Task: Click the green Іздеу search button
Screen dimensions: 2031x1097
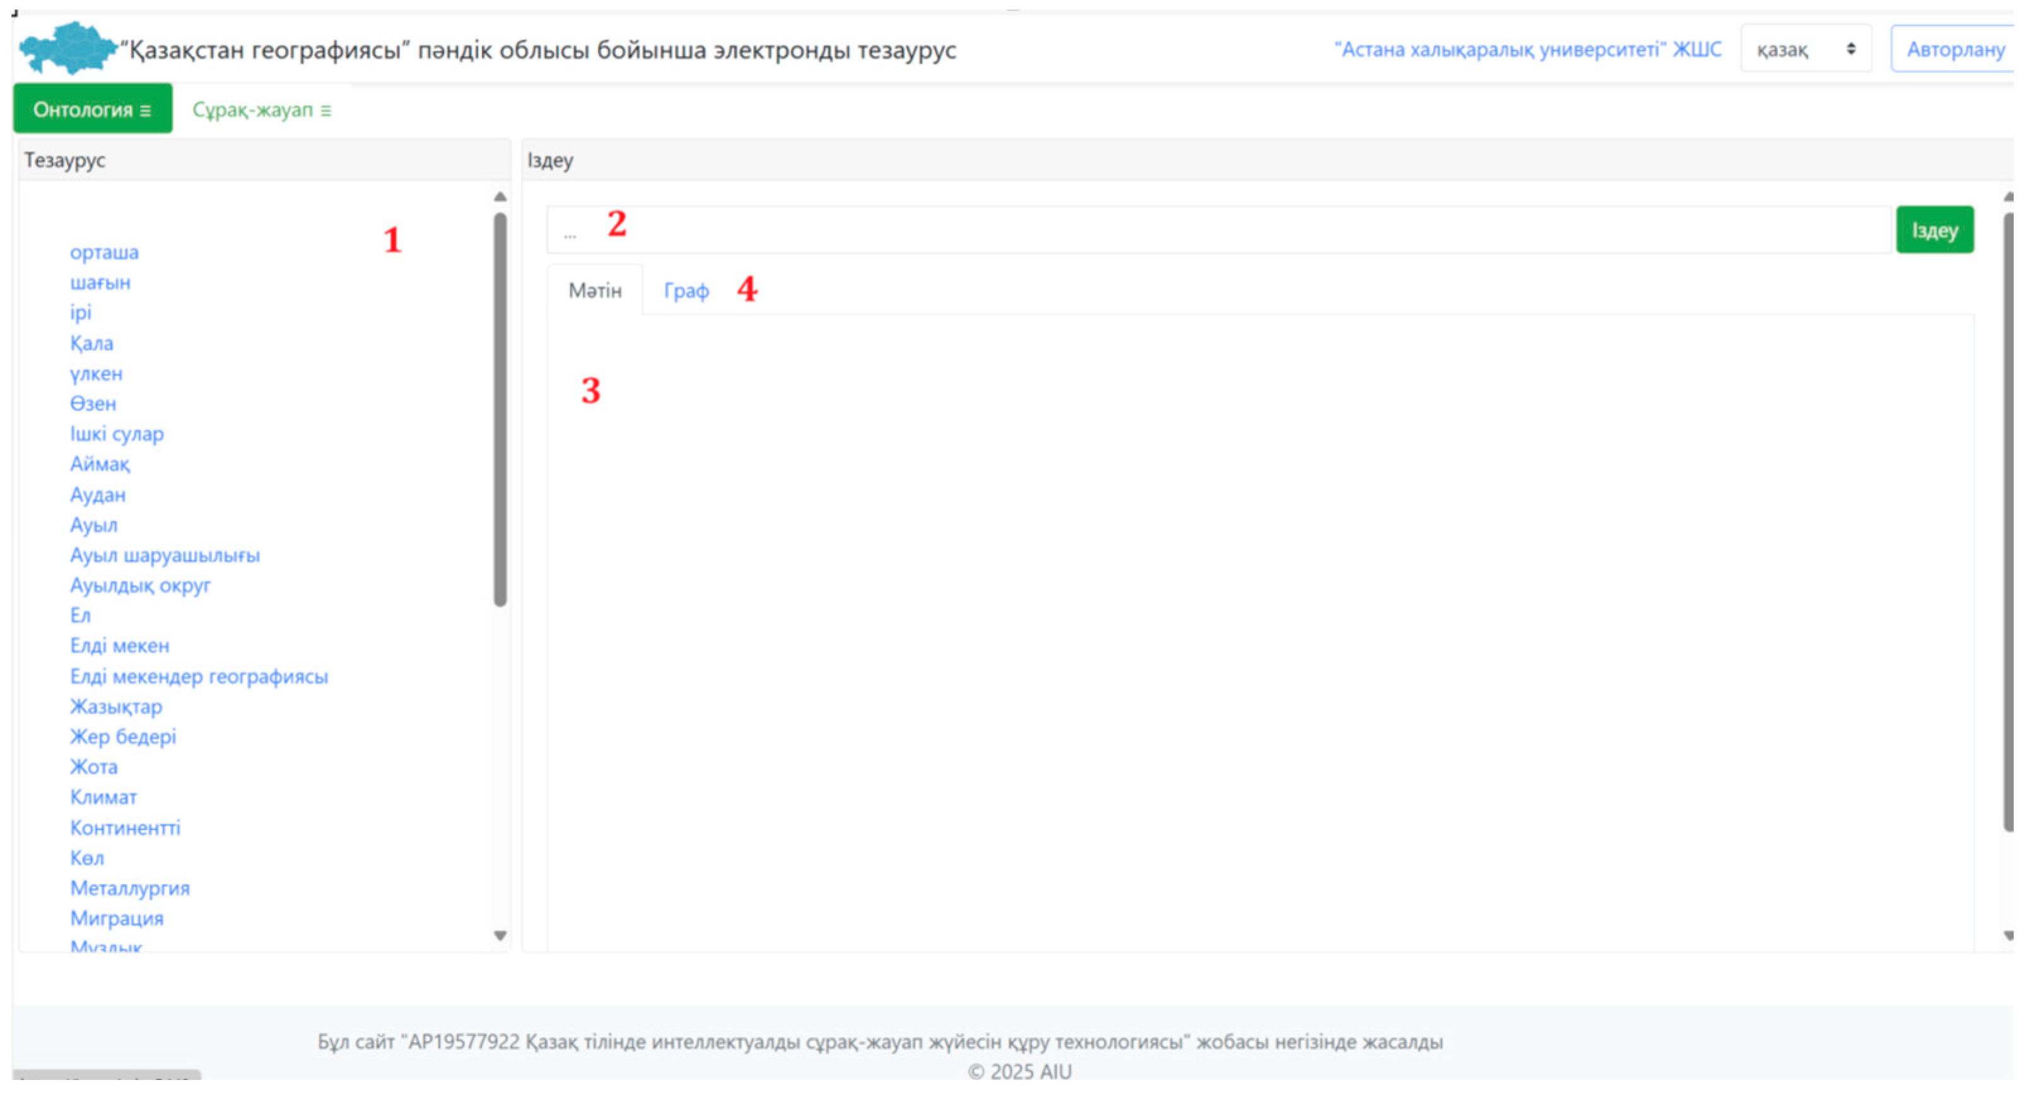Action: click(x=1934, y=230)
